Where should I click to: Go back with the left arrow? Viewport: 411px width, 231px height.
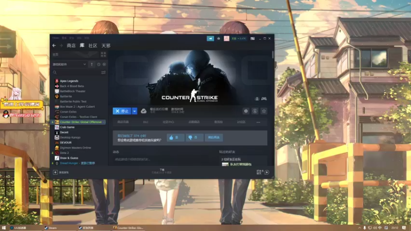tap(54, 46)
